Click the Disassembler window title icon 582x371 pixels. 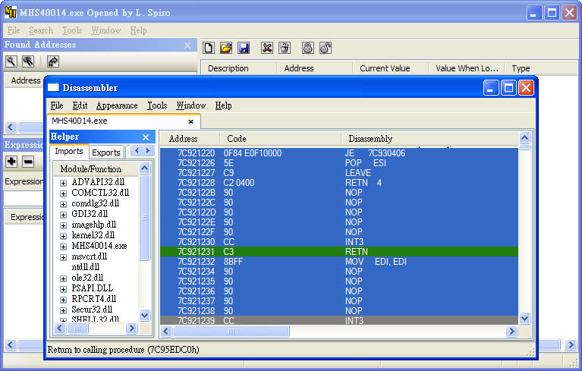coord(53,87)
